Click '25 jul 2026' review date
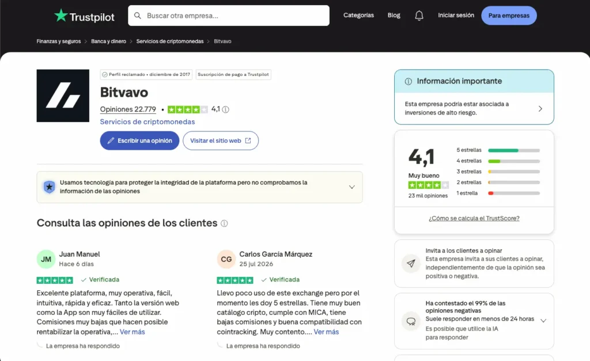 click(256, 264)
